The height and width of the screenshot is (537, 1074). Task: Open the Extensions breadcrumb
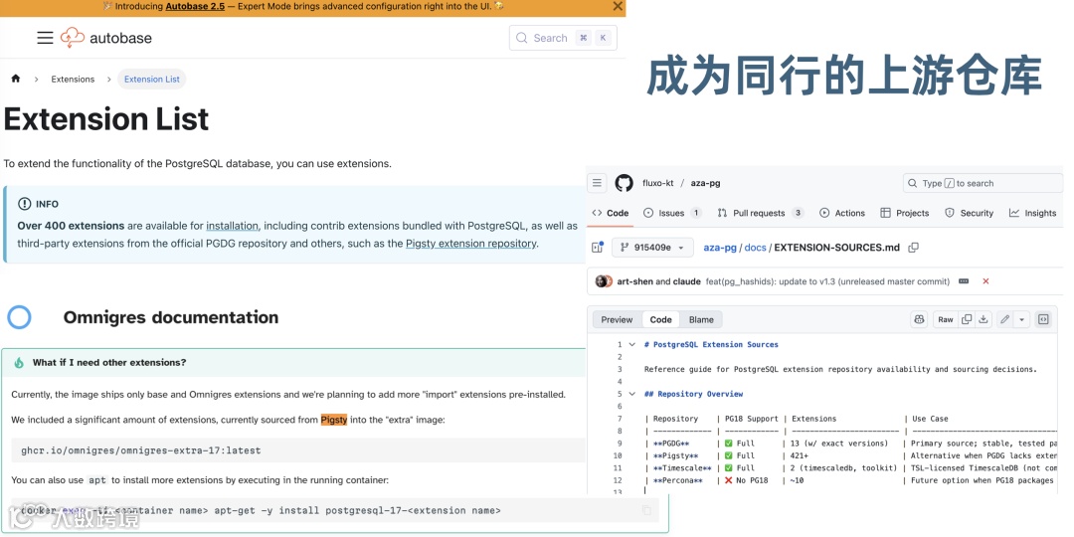coord(73,79)
